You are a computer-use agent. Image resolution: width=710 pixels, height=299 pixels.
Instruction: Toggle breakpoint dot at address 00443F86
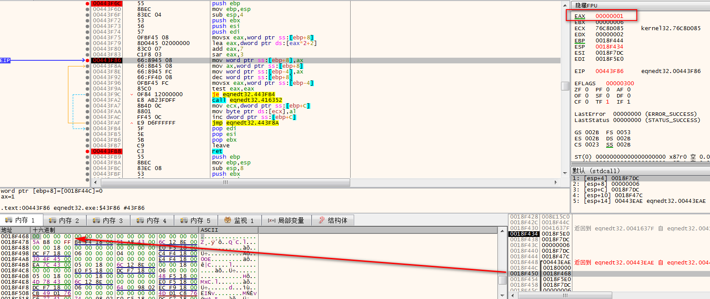[x=88, y=60]
